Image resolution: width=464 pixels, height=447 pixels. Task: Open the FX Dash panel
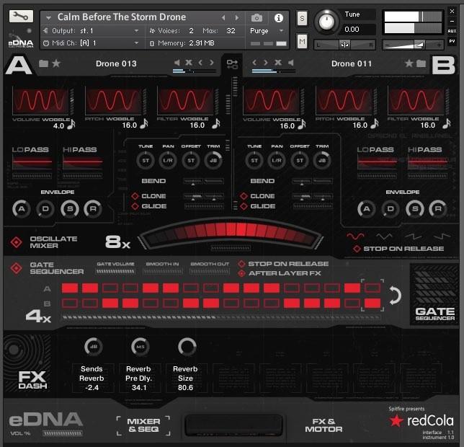(x=32, y=380)
